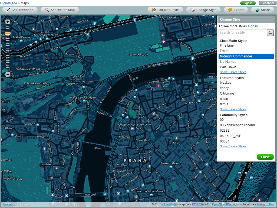Viewport: 277px width, 208px height.
Task: Click the orange zoom slider handle
Action: click(7, 33)
